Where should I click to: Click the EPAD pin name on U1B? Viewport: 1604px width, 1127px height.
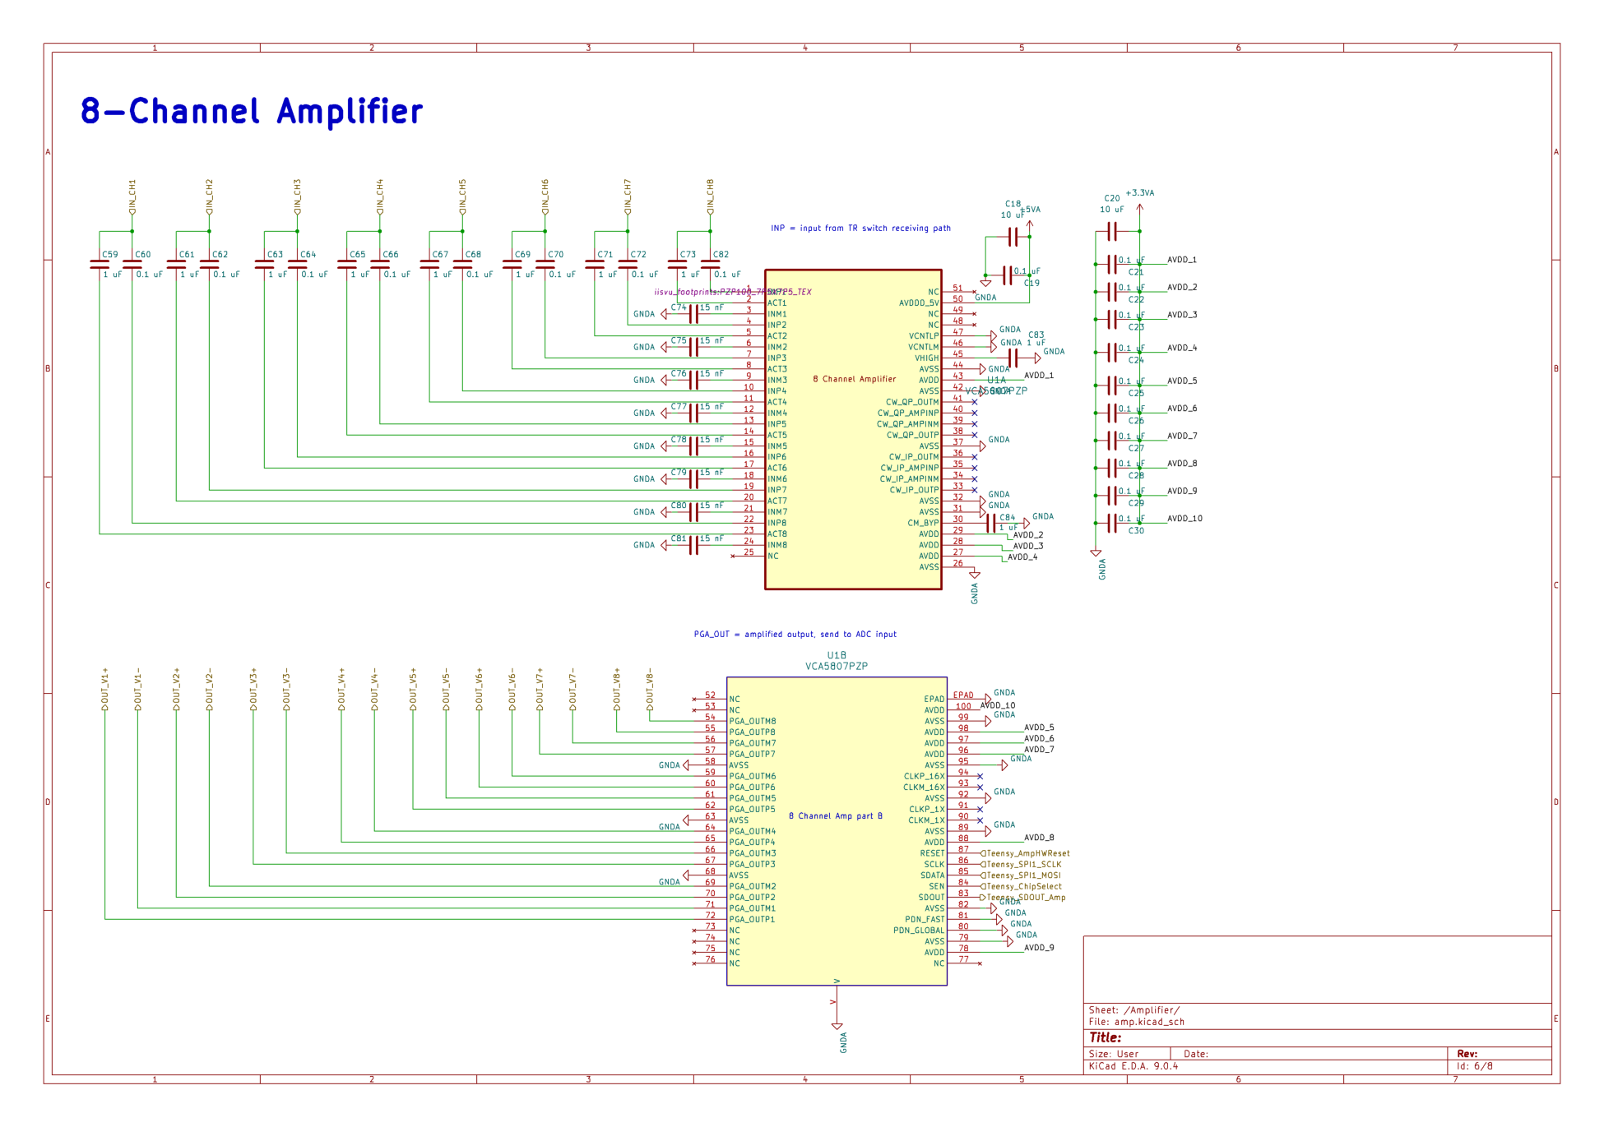pyautogui.click(x=934, y=700)
